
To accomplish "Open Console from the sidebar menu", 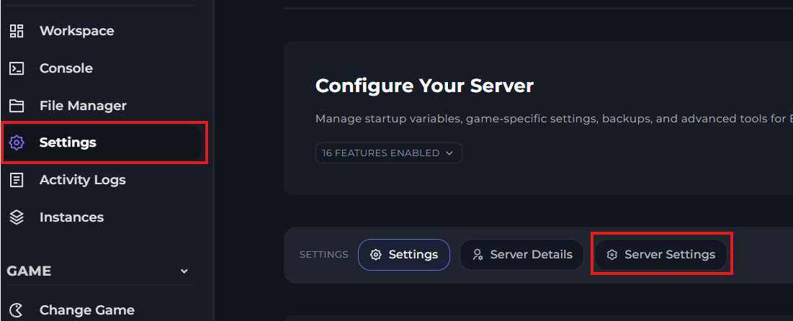I will pyautogui.click(x=66, y=68).
